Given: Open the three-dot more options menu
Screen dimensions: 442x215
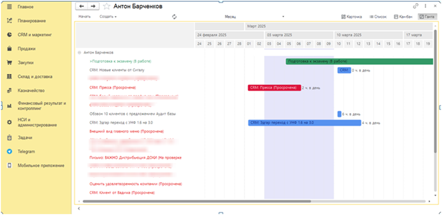Looking at the screenshot, I should click(426, 6).
